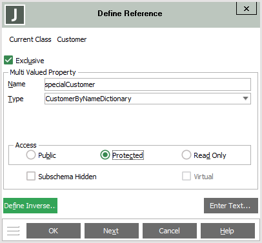This screenshot has width=262, height=243.
Task: Open the Define Inverse dialog
Action: pos(30,206)
